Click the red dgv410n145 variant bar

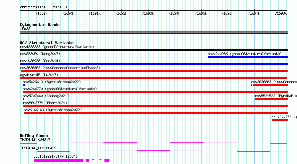(x=154, y=78)
